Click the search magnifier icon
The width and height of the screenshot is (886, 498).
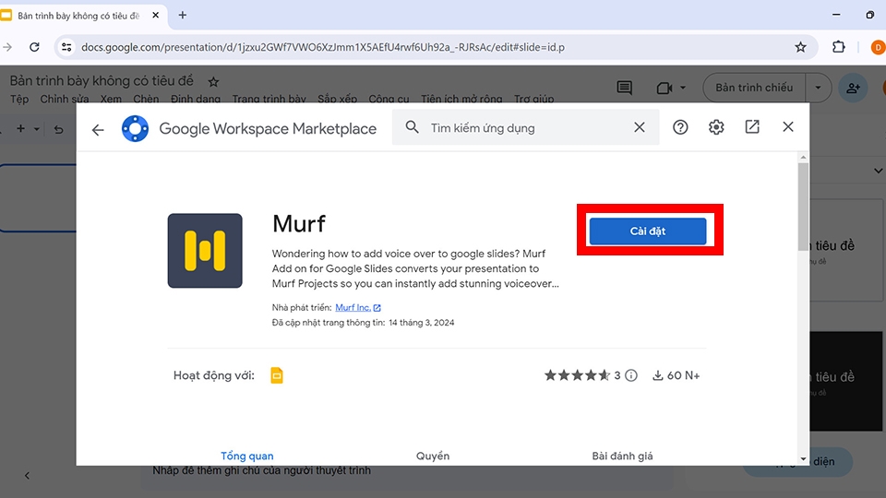[x=413, y=127]
